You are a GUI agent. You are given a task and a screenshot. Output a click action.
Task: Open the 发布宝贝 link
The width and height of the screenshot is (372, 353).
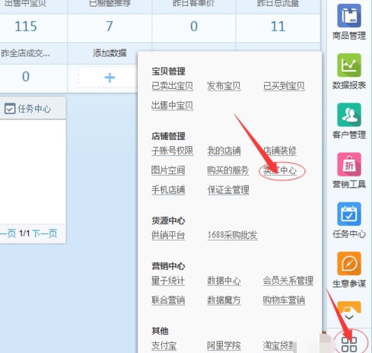click(224, 86)
